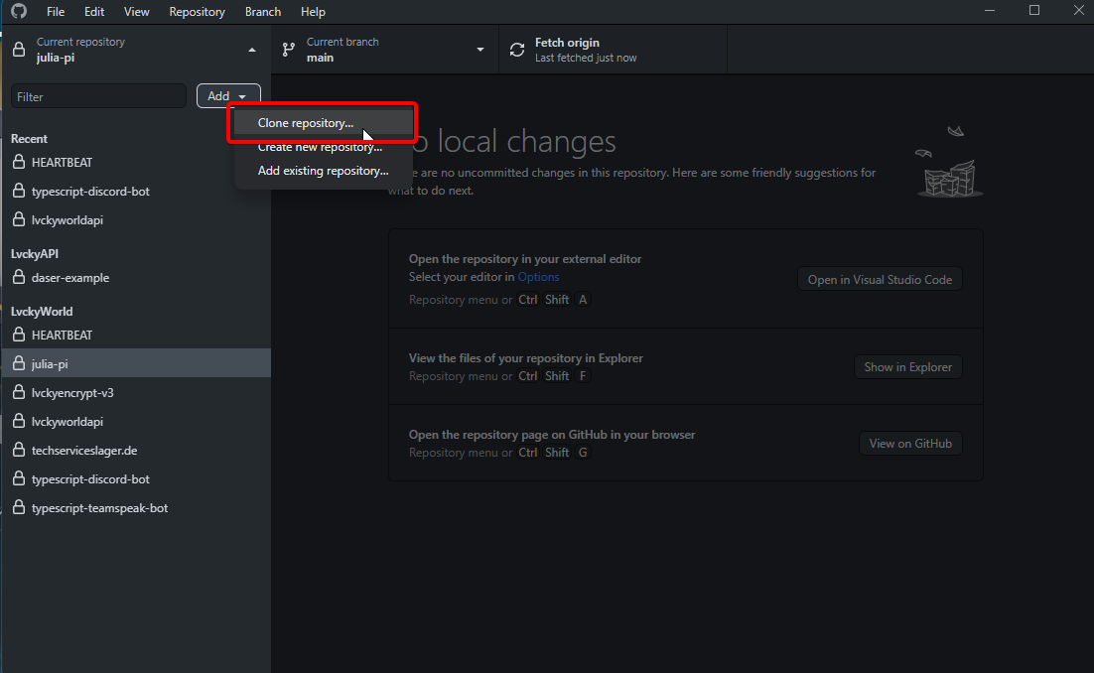This screenshot has height=673, width=1094.
Task: Click the GitHub Desktop logo icon
Action: click(x=19, y=11)
